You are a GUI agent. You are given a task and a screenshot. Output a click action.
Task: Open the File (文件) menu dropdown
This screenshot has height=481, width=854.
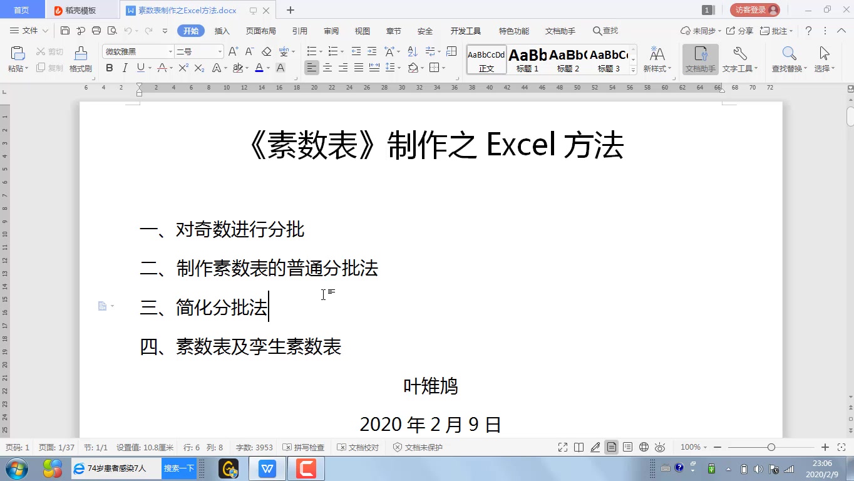(29, 31)
